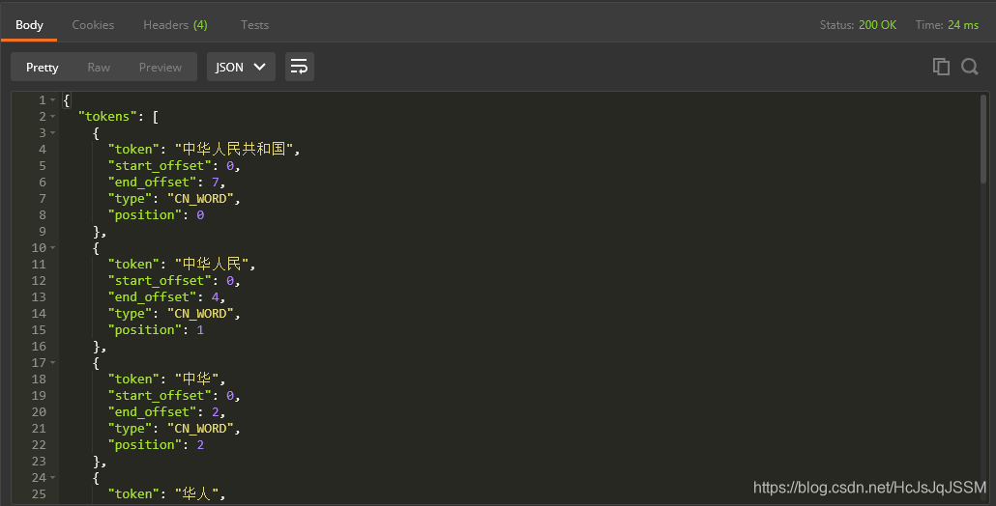Viewport: 996px width, 506px height.
Task: Click end_offset value 4 on line 13
Action: click(x=216, y=296)
